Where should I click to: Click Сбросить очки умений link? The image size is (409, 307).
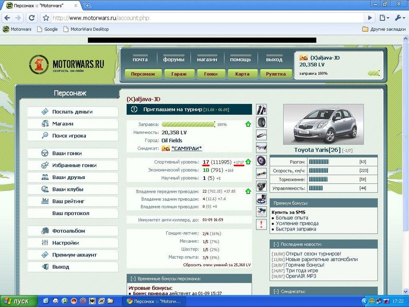(x=217, y=265)
